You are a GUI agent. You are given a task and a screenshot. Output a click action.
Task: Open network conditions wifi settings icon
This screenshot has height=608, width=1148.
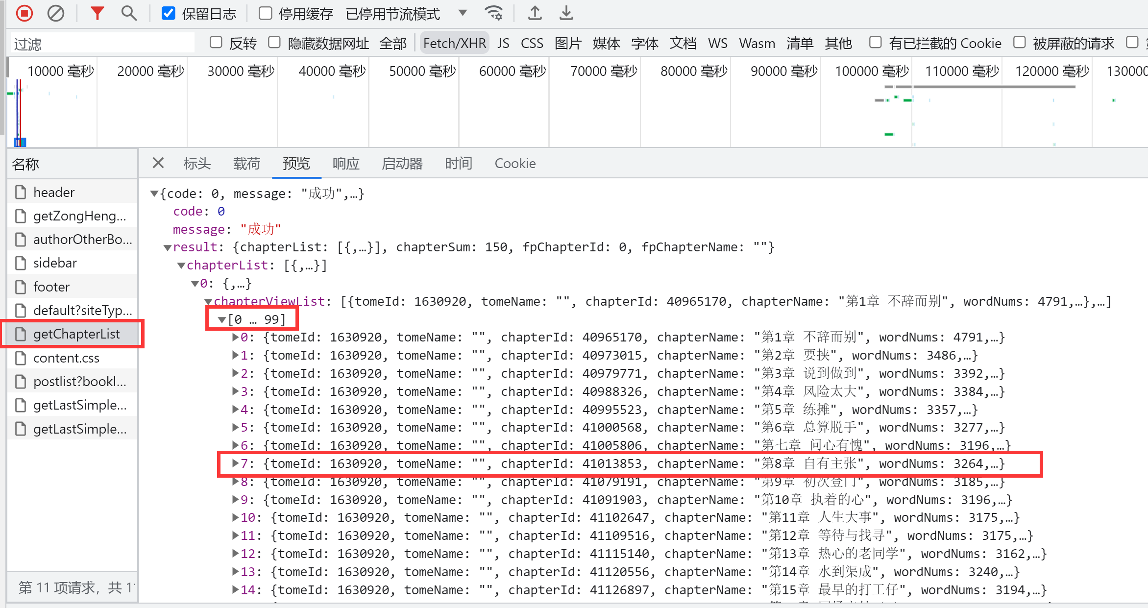(493, 13)
